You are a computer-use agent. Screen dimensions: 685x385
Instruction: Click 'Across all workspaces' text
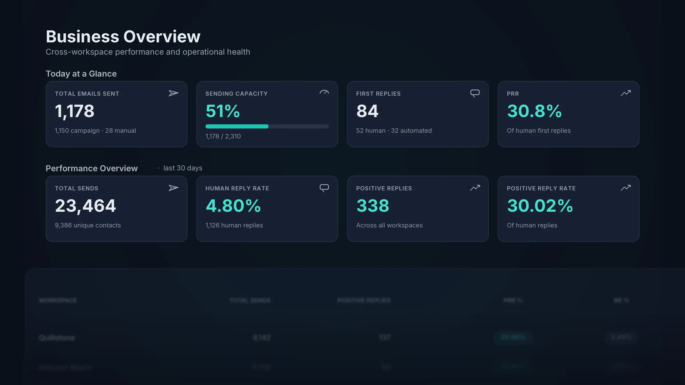click(389, 225)
